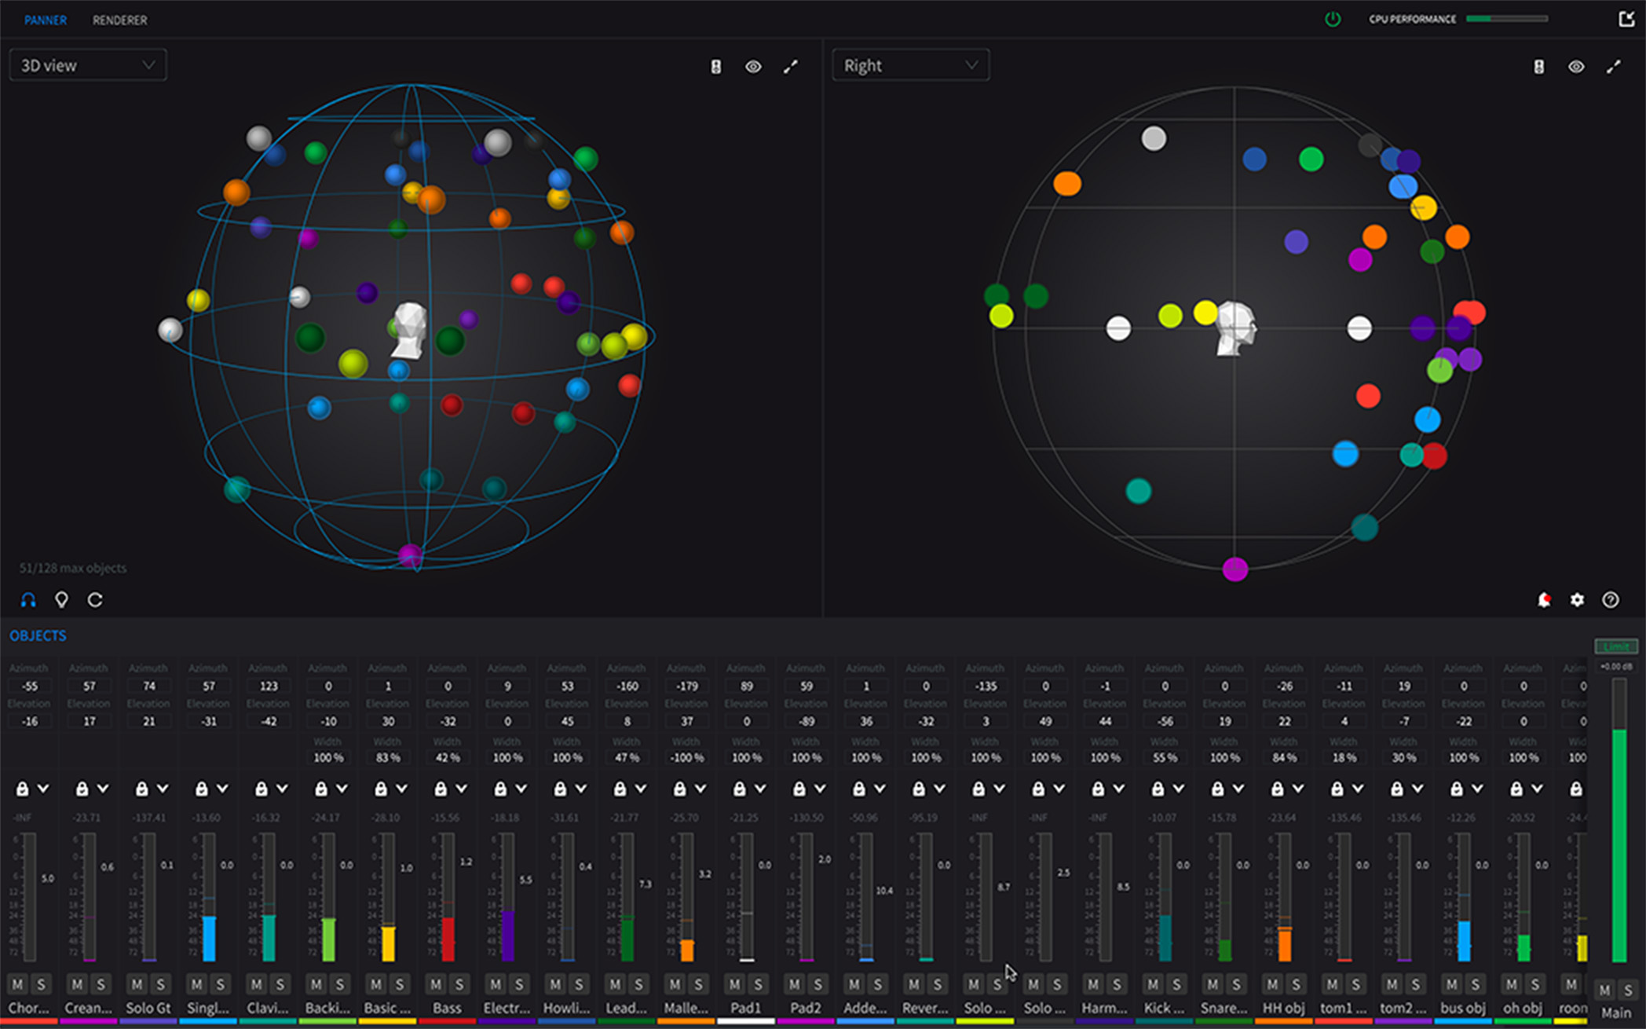Click the Azimuth value field of Solo Gt
Screen dimensions: 1646x1029
click(148, 686)
